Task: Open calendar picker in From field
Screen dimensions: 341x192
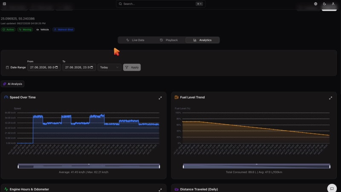Action: click(x=57, y=67)
